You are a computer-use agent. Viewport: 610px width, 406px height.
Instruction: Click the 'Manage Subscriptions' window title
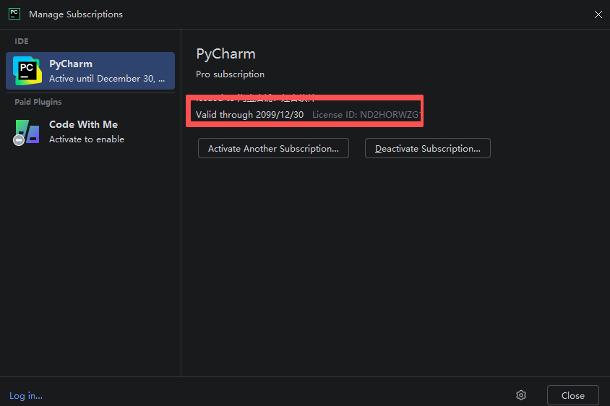(76, 14)
